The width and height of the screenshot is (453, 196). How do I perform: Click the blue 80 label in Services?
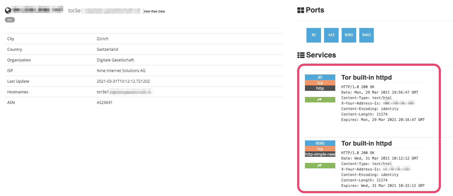(x=320, y=77)
